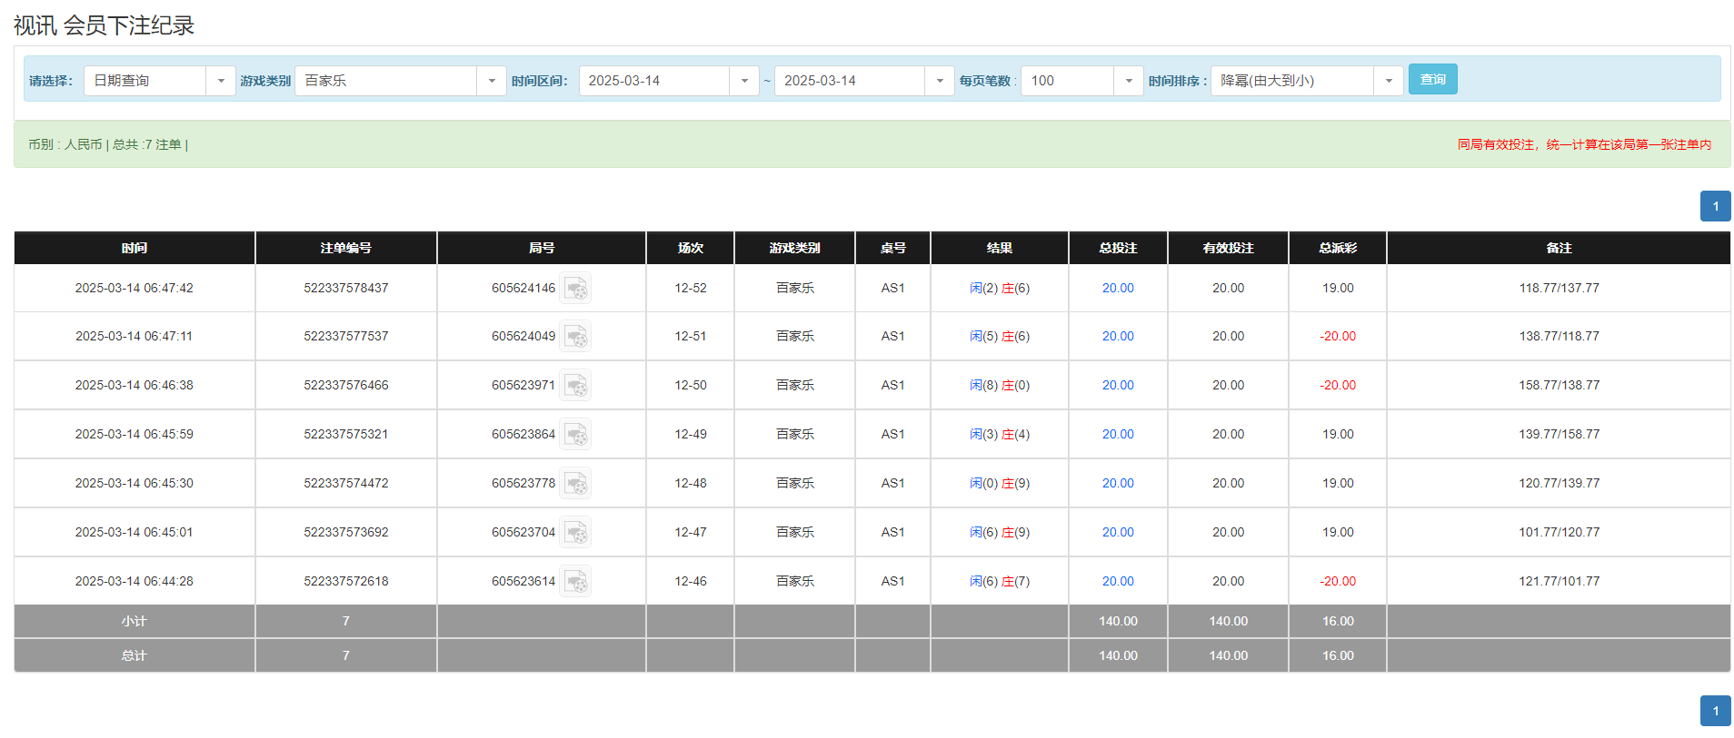Click page 1 in bottom pagination

click(x=1715, y=711)
